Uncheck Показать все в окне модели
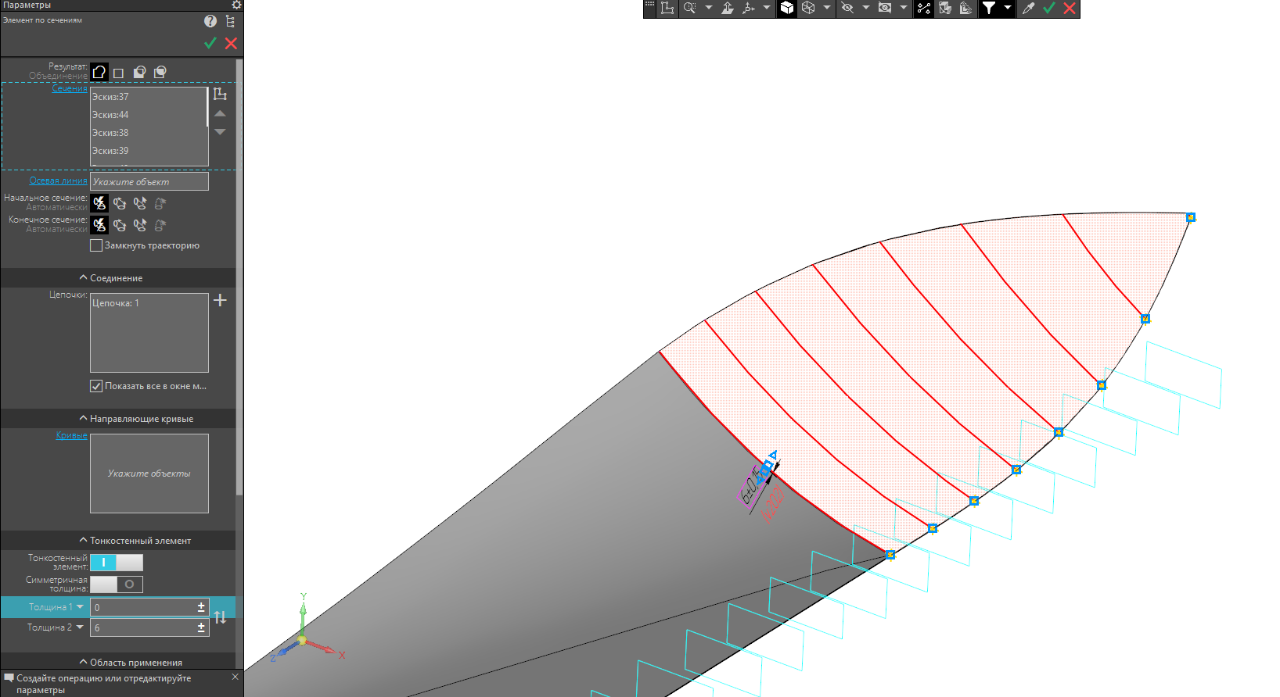Image resolution: width=1280 pixels, height=697 pixels. coord(96,386)
